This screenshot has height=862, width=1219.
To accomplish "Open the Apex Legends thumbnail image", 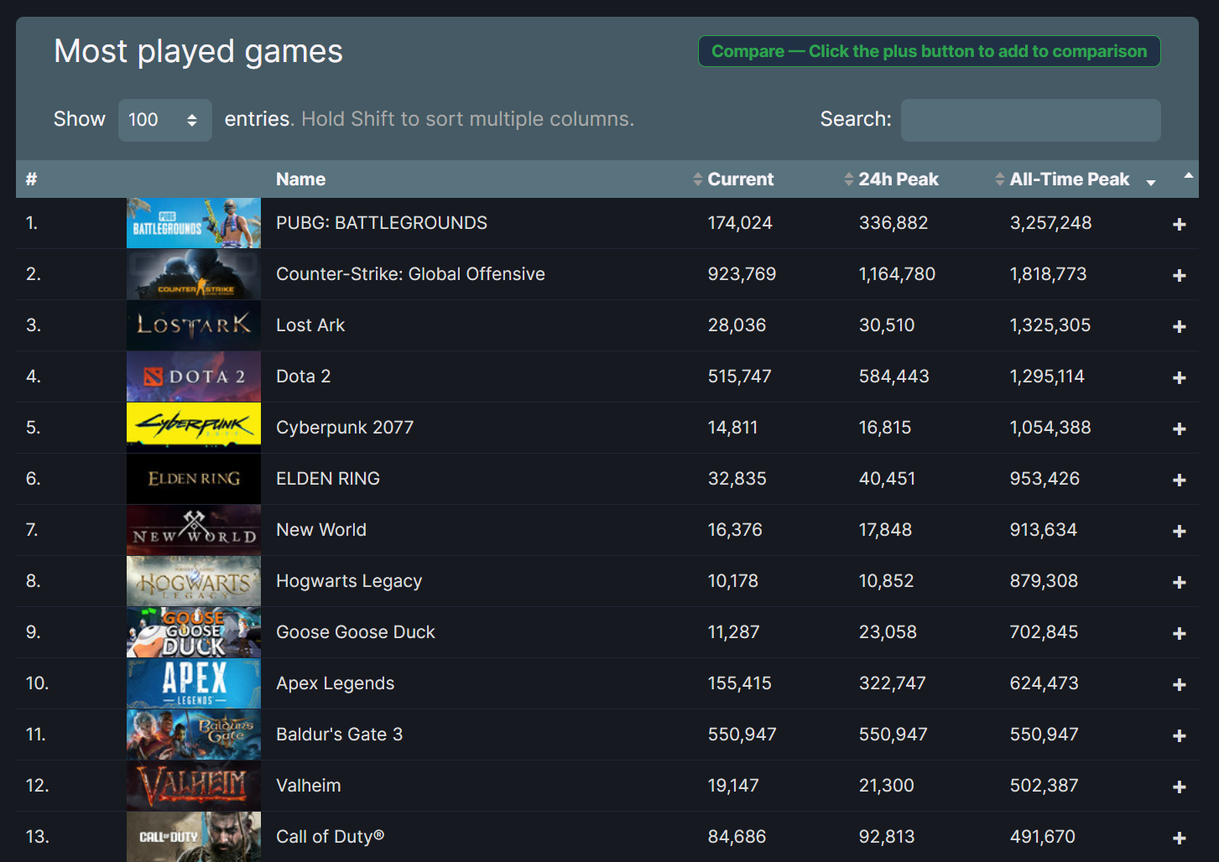I will 194,683.
